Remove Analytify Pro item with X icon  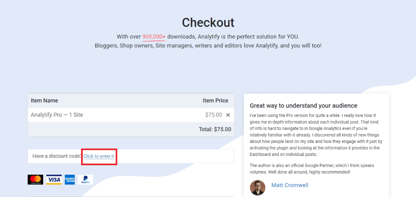tap(228, 115)
